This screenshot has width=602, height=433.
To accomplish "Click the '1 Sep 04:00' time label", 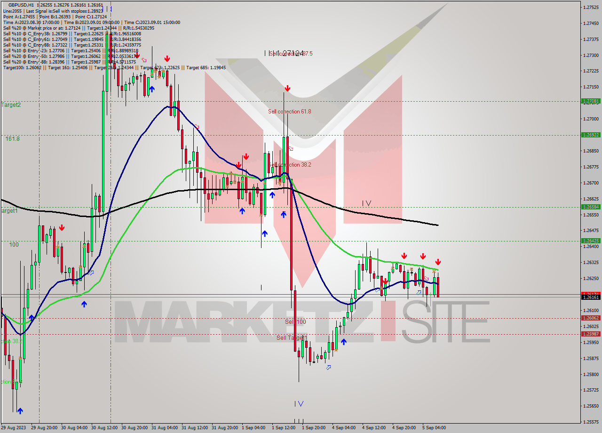I will click(253, 428).
